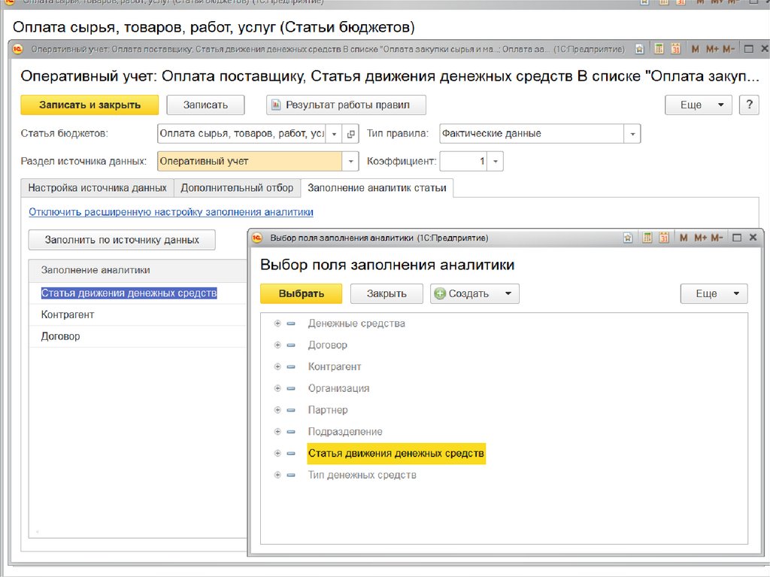Open Раздел источника данных dropdown arrow
770x577 pixels.
[350, 161]
